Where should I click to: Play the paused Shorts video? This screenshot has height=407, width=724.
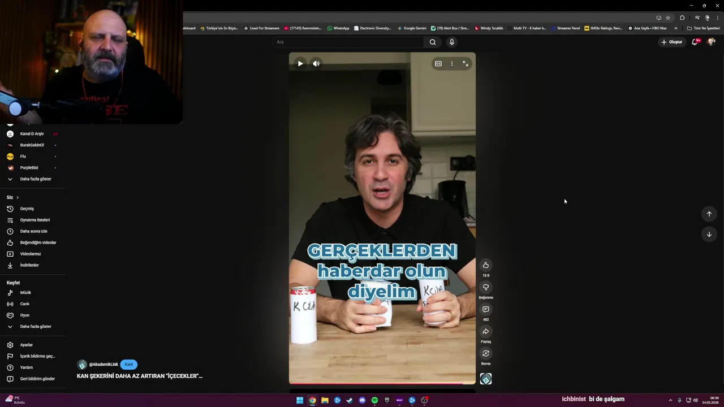[300, 64]
